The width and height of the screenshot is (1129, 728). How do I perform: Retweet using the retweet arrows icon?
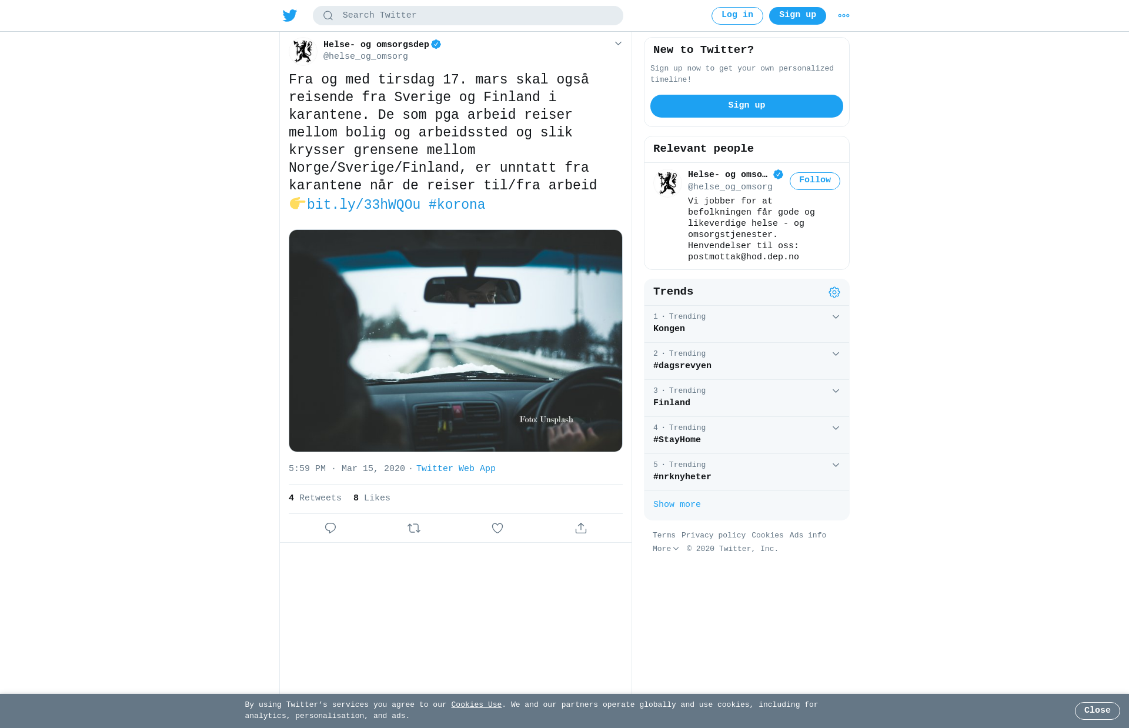pyautogui.click(x=414, y=528)
